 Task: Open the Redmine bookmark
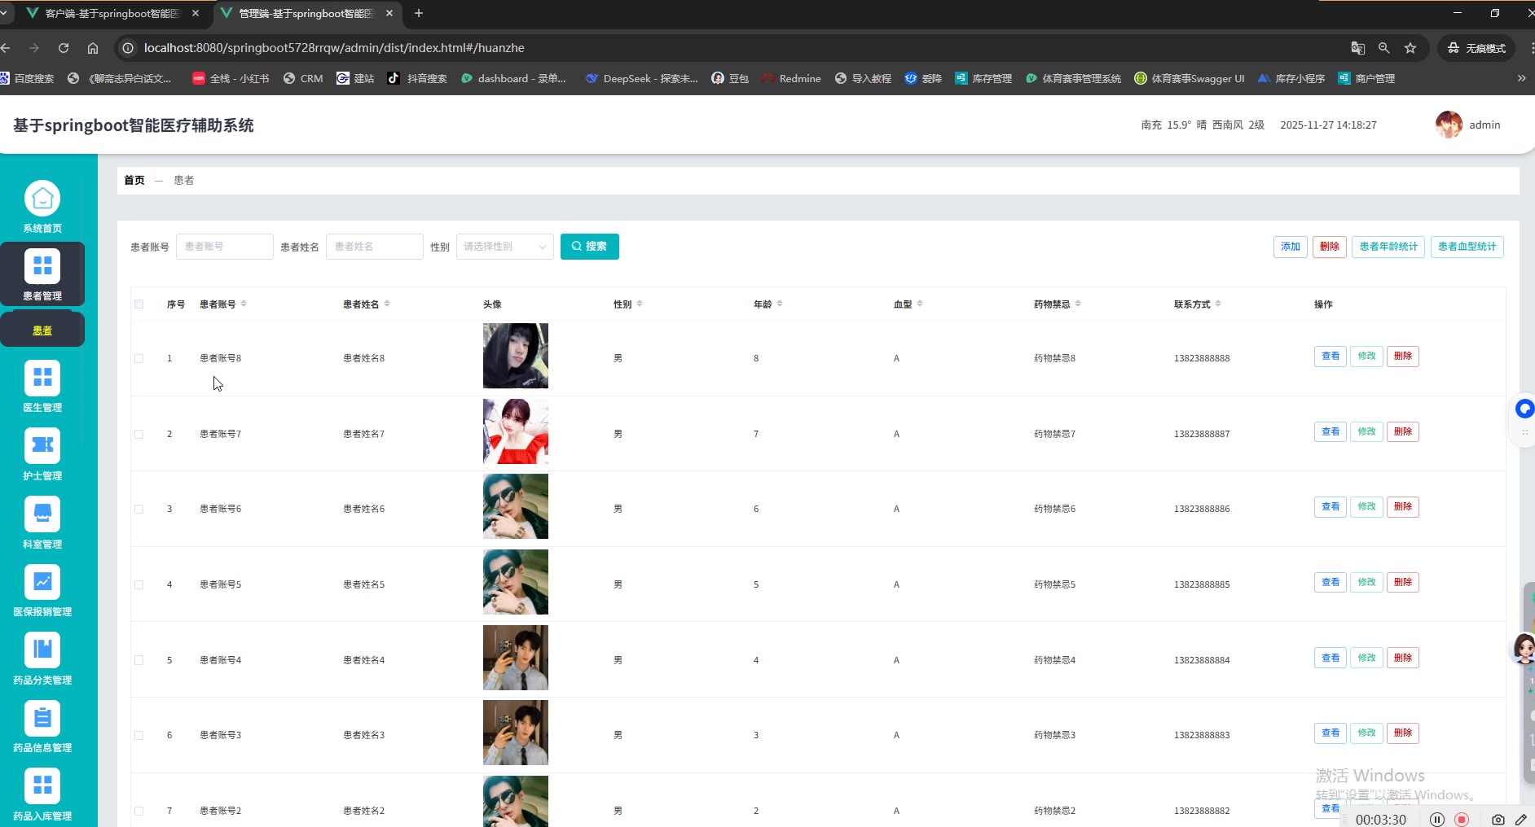tap(791, 79)
